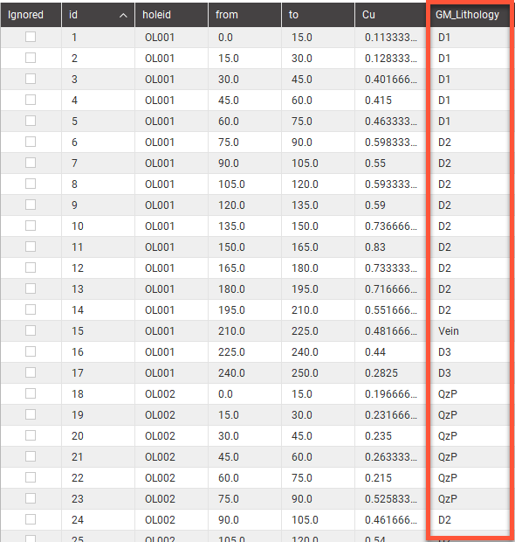The image size is (515, 542).
Task: Tick the Ignored checkbox for row 18
Action: pyautogui.click(x=31, y=393)
